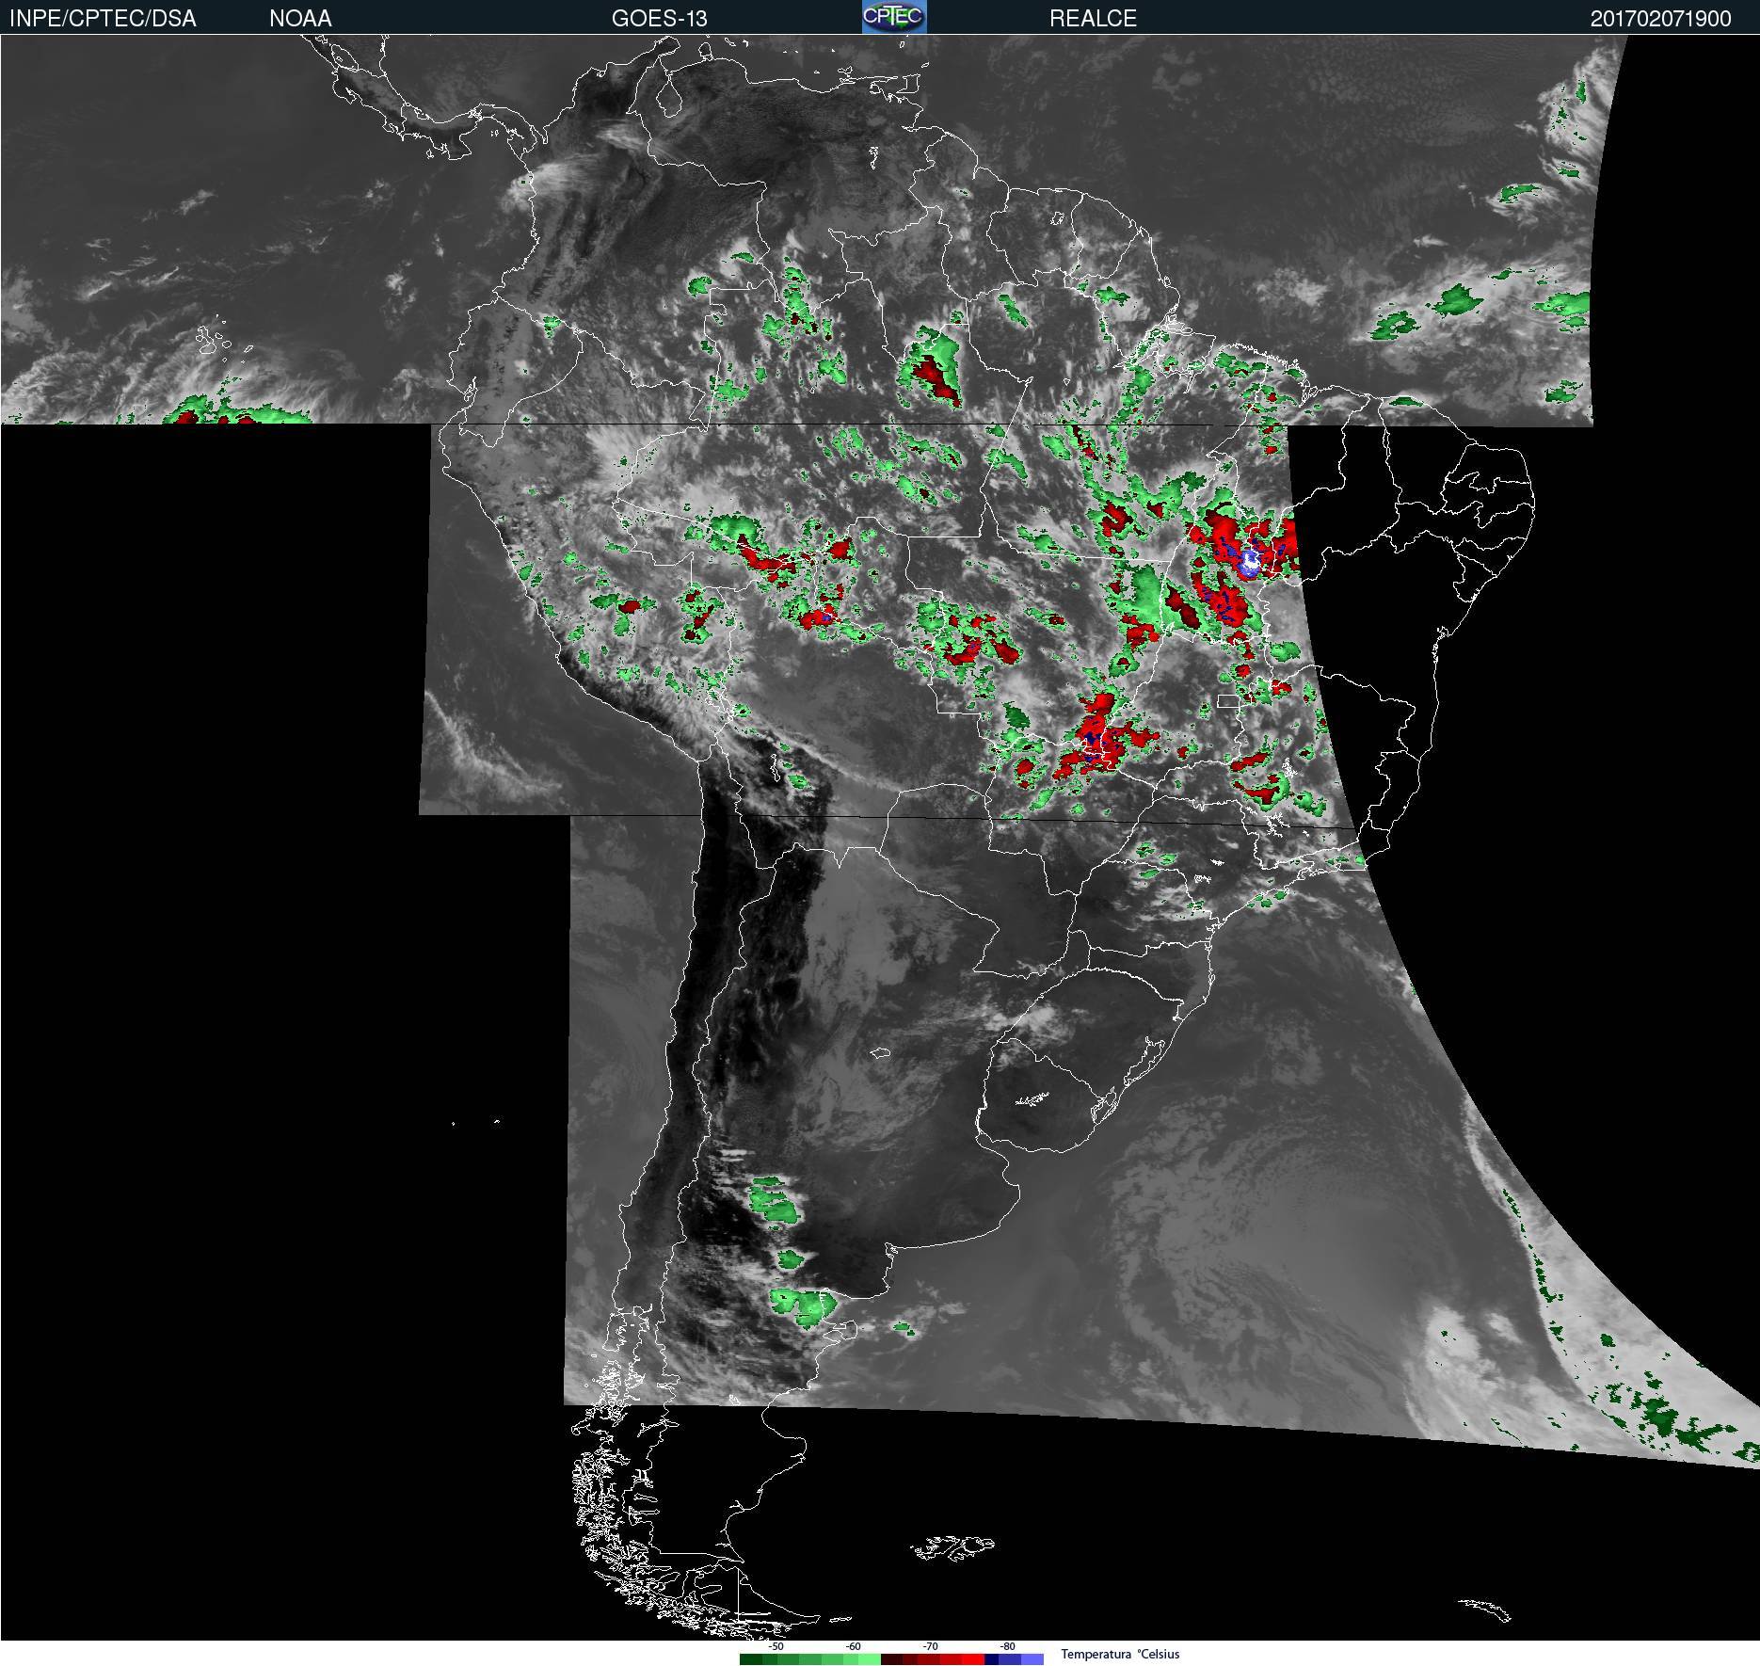
Task: Pick the light blue legend swatch
Action: [x=1032, y=1659]
